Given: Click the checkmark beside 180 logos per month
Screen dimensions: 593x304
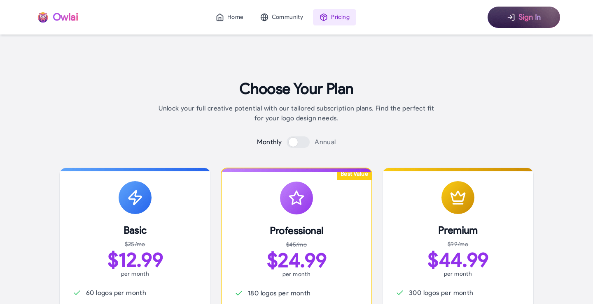Looking at the screenshot, I should click(239, 293).
